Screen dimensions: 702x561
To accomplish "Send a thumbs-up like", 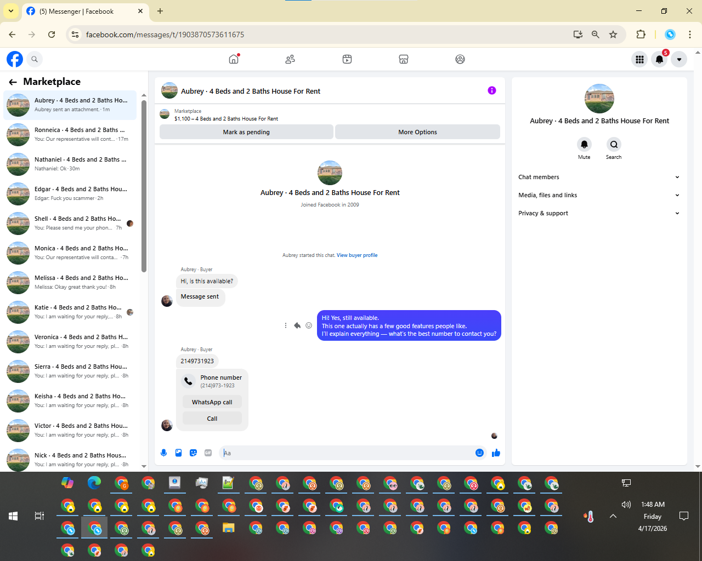I will click(x=496, y=453).
